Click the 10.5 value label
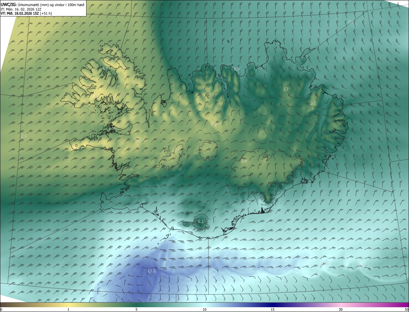409x312 pixels. 325,263
